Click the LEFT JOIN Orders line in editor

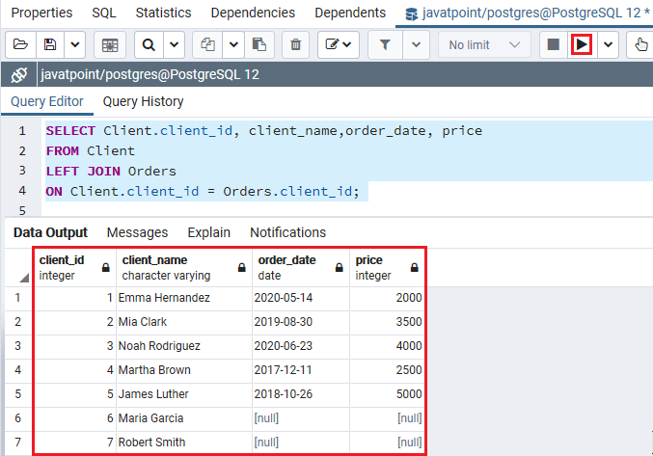[111, 172]
